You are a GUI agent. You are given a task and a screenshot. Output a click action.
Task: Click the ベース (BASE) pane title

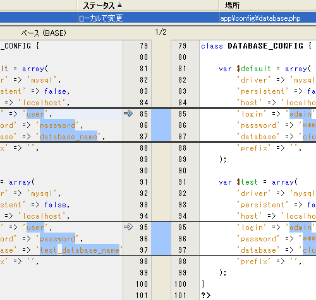point(44,33)
